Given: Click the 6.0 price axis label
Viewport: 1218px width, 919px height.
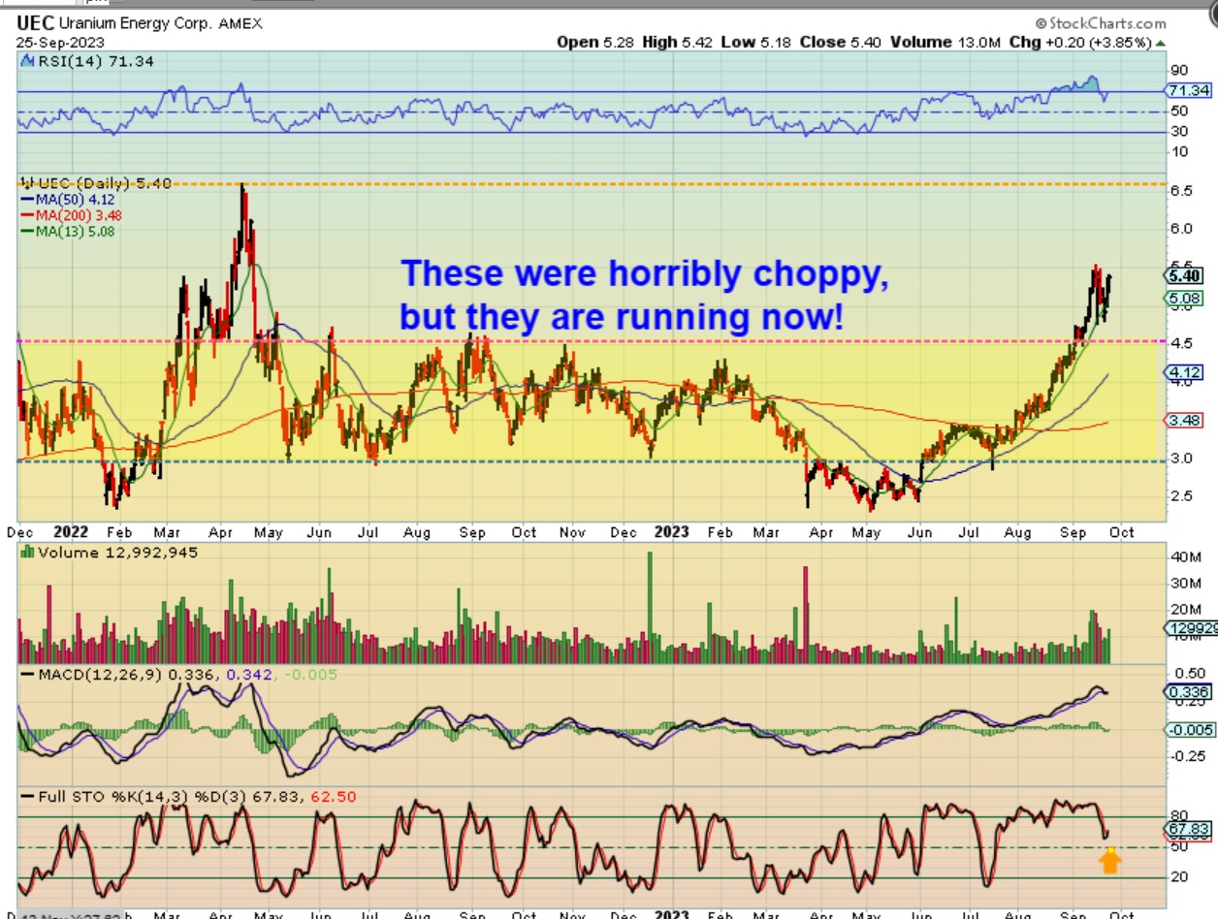Looking at the screenshot, I should point(1180,229).
